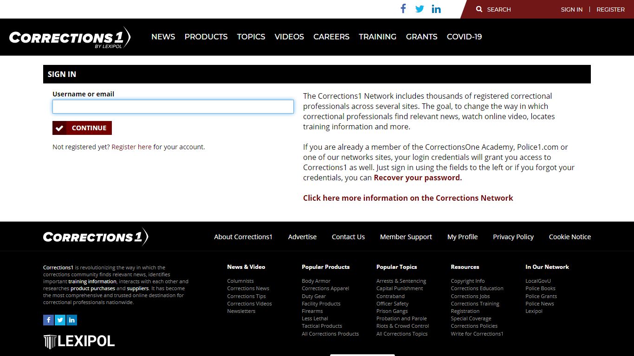Open Body Armor link
Screen dimensions: 634x356
pyautogui.click(x=316, y=281)
